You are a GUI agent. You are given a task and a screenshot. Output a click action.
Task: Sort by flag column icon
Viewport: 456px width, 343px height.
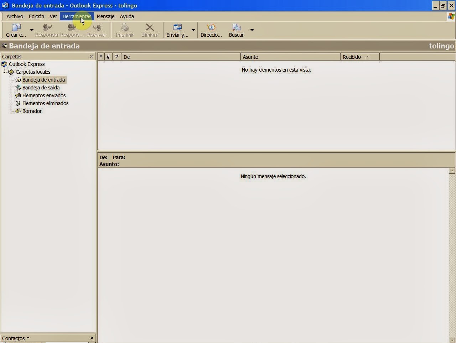(116, 57)
